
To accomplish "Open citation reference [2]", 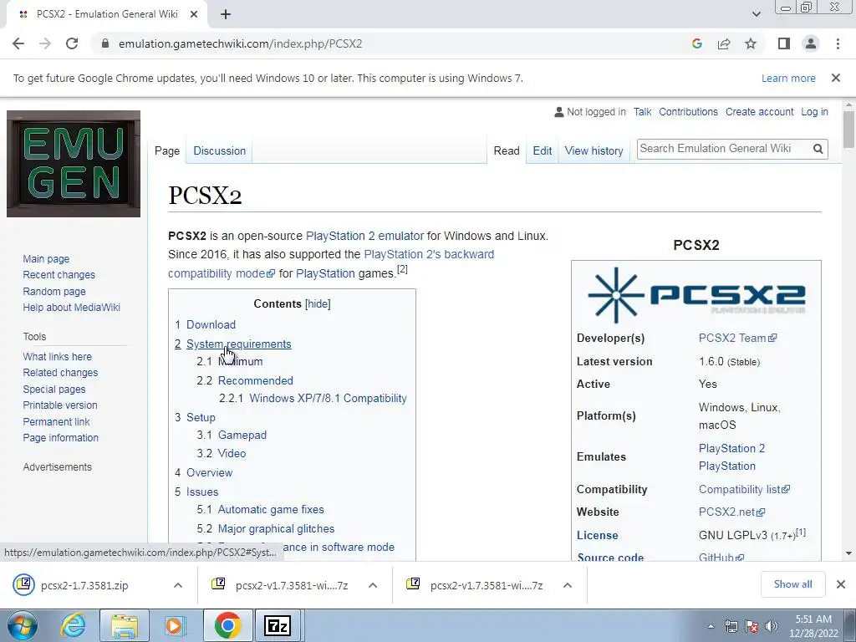I will click(x=402, y=269).
